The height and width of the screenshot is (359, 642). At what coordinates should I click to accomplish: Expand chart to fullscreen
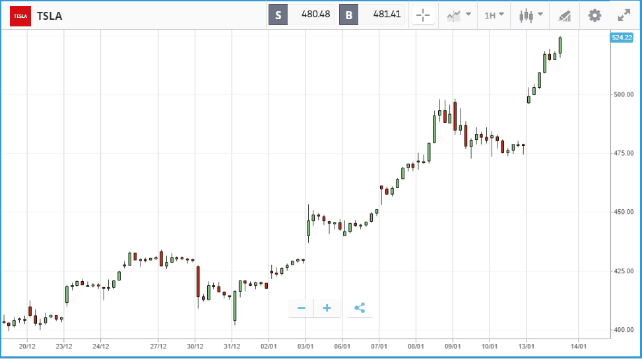(x=624, y=16)
